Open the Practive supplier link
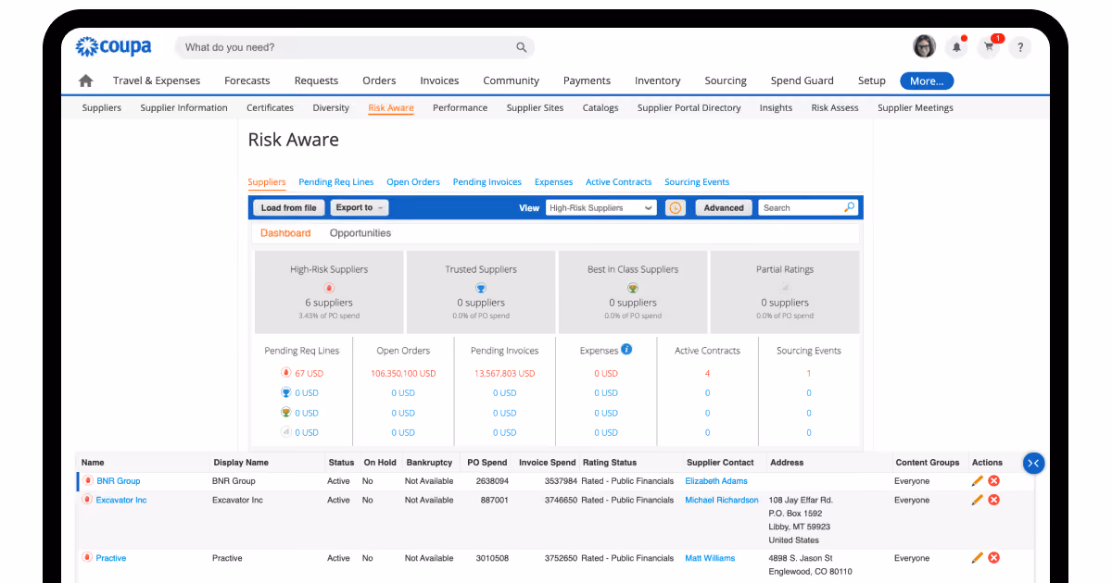 (x=111, y=558)
